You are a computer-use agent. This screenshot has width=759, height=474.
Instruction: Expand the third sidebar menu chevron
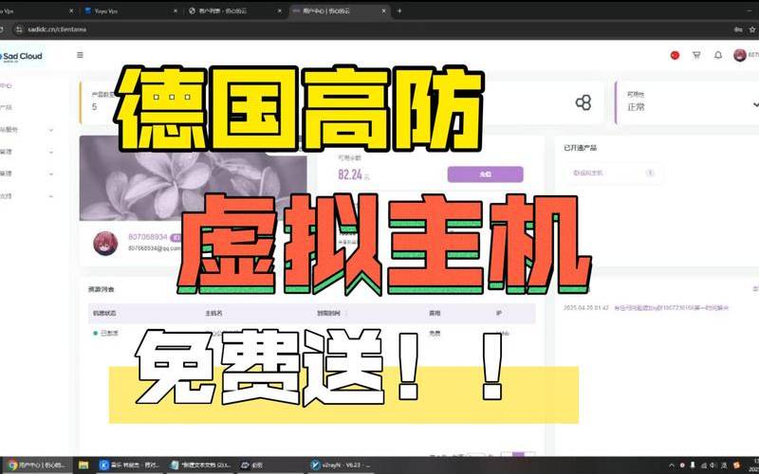coord(51,130)
